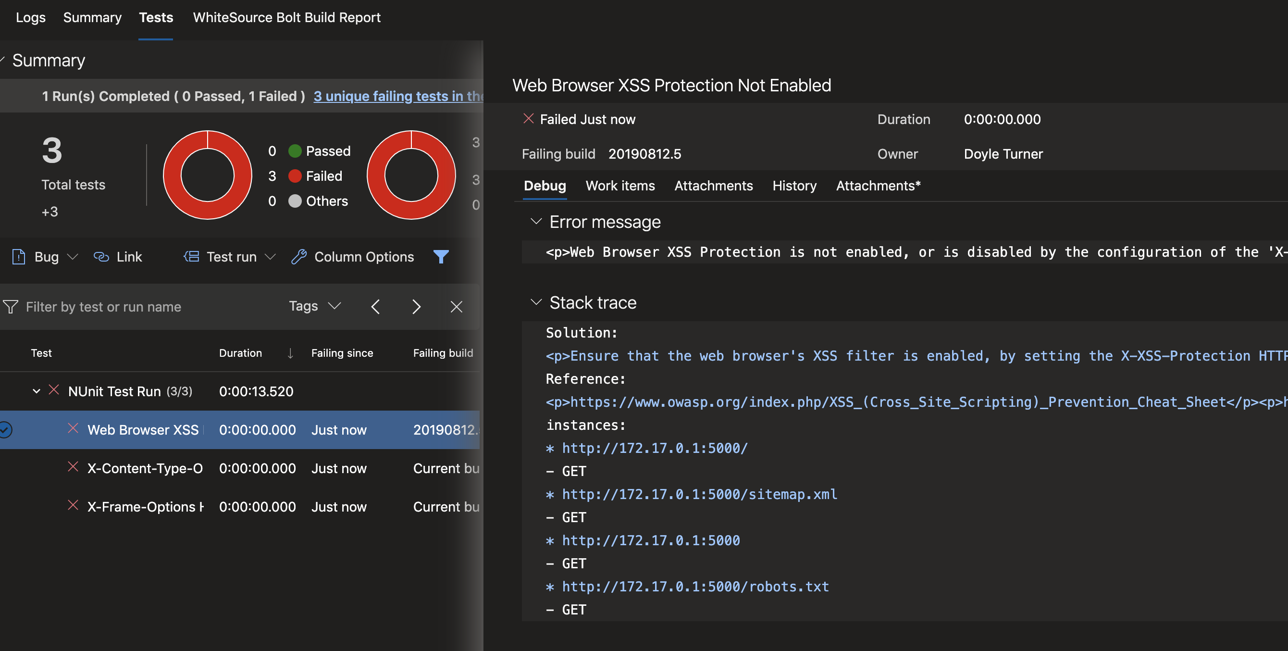
Task: Close the filter bar X
Action: point(456,307)
